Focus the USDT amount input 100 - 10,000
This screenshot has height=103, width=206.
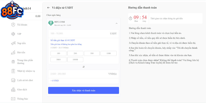[x=83, y=34]
